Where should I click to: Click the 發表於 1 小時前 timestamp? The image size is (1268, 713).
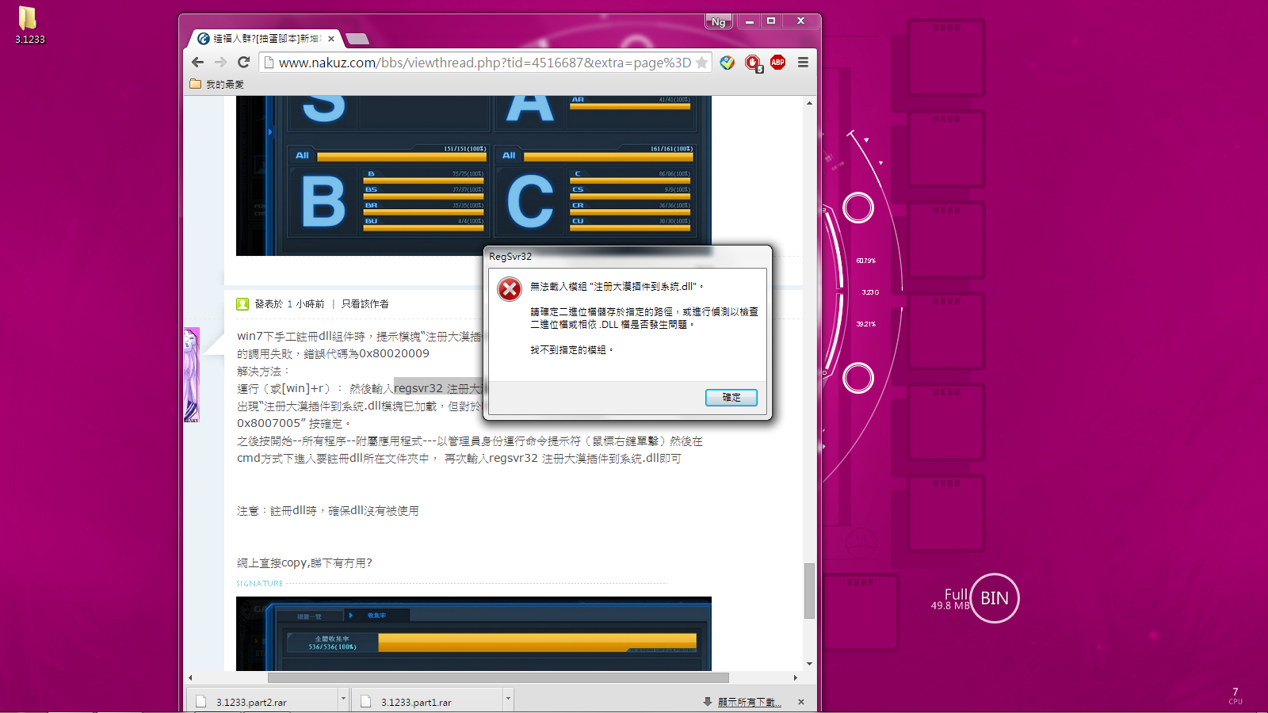[289, 304]
